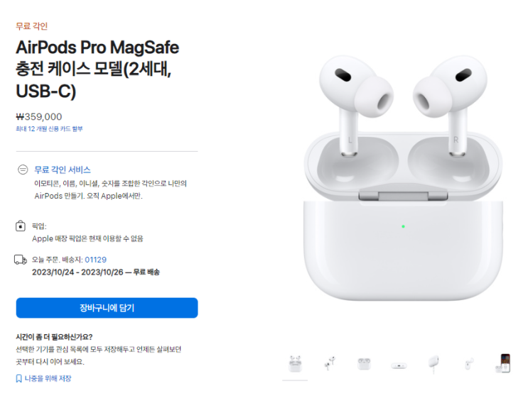The image size is (528, 393).
Task: Select the thumbnail showing two loose AirPods
Action: point(330,363)
